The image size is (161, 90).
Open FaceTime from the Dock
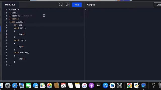pos(28,85)
